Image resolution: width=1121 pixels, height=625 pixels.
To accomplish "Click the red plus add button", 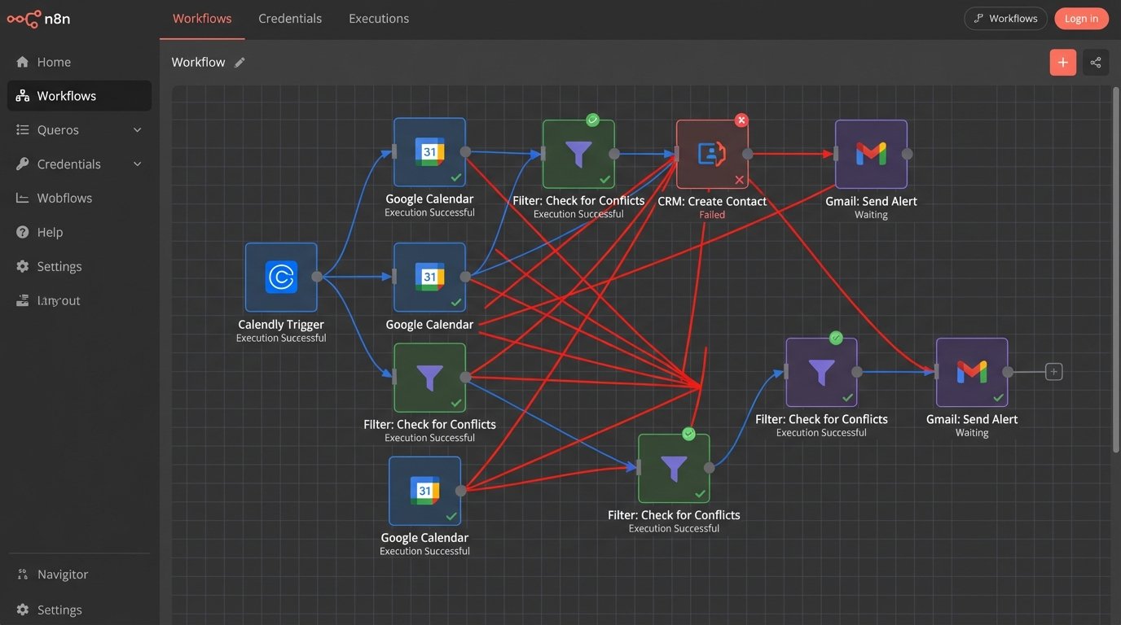I will [1062, 63].
